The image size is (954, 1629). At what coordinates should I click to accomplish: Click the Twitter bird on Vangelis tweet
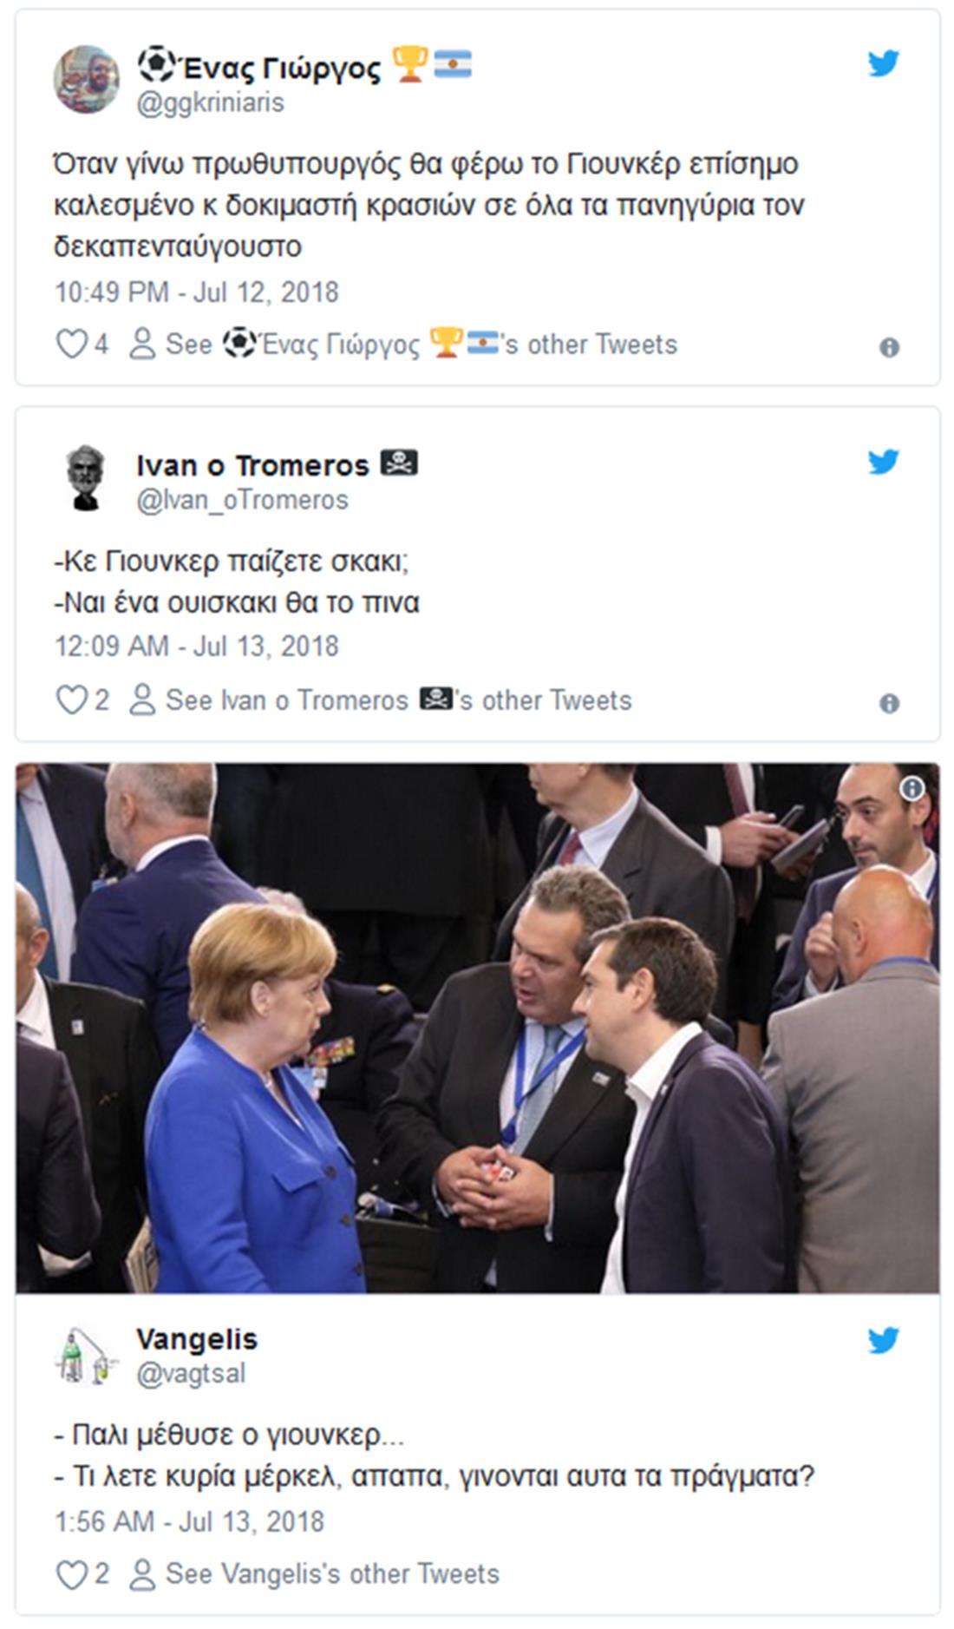click(x=883, y=1341)
